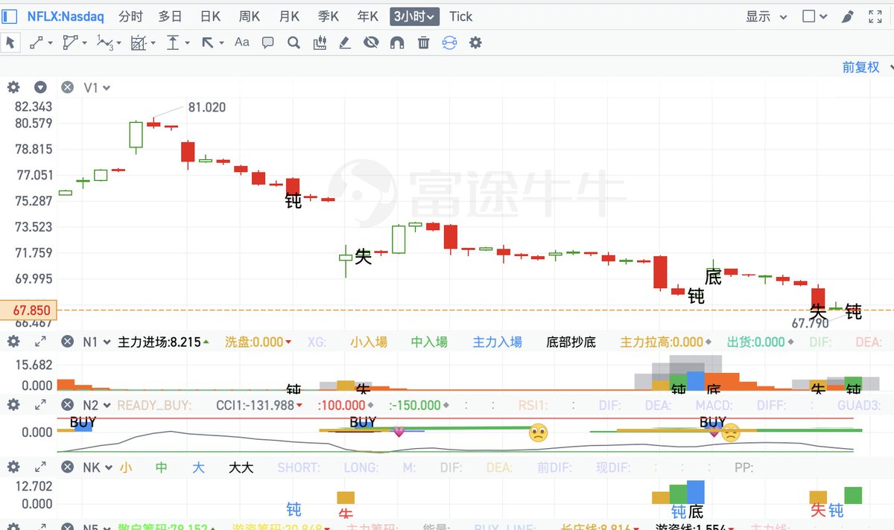
Task: Select the cursor pointer tool
Action: pos(10,42)
